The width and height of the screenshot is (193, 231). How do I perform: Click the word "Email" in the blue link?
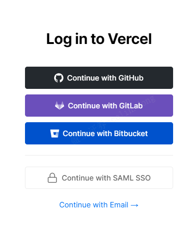119,205
